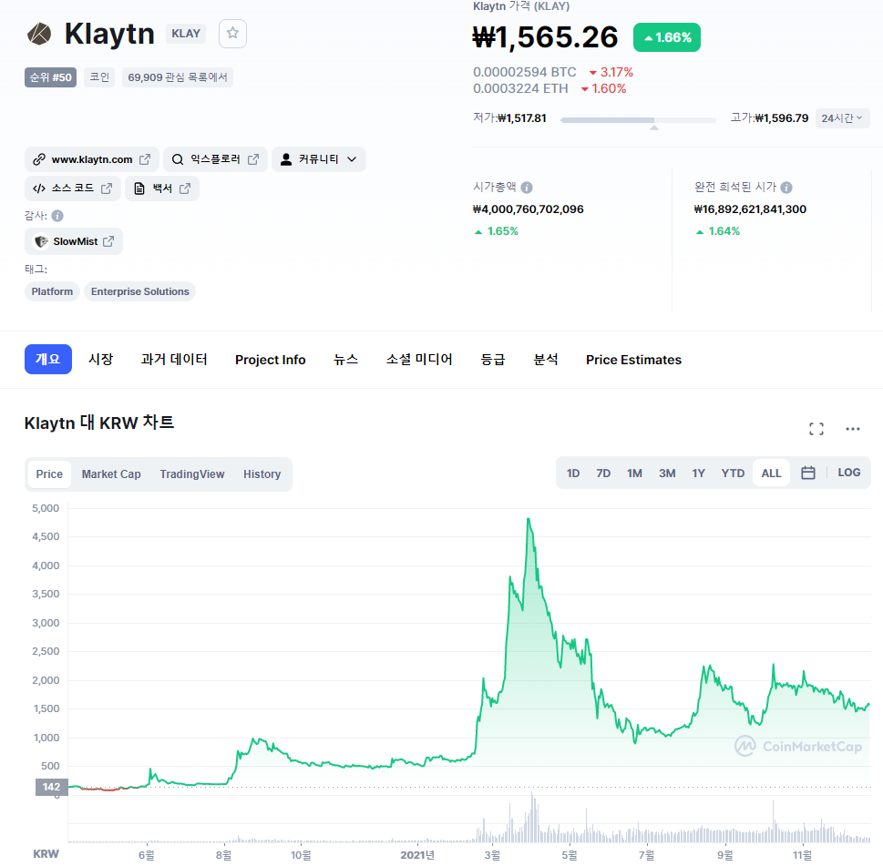Select the 3M time range

click(667, 474)
